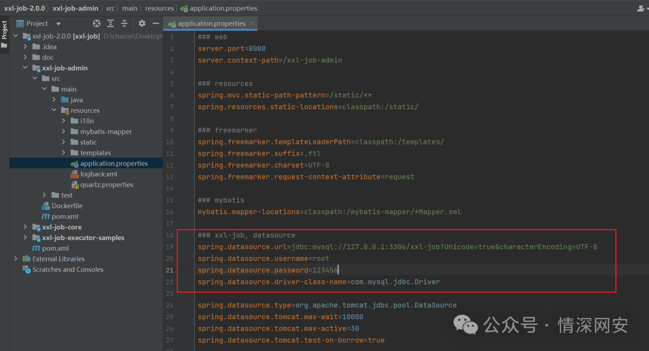Click the Collapse All icon in Project toolbar
The height and width of the screenshot is (351, 649).
124,23
